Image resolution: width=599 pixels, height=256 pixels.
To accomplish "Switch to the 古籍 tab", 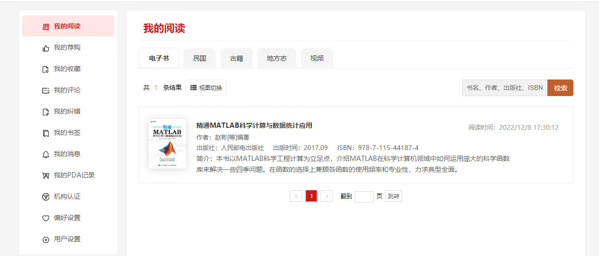I will point(237,58).
